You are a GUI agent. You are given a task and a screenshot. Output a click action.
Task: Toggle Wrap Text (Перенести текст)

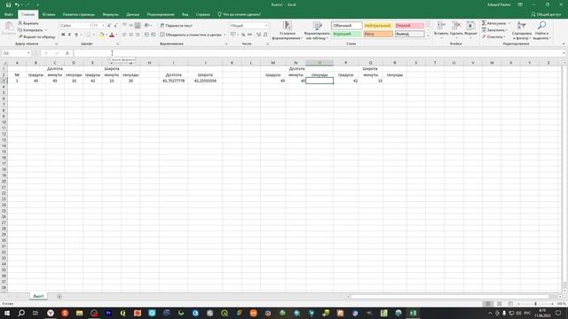click(177, 26)
